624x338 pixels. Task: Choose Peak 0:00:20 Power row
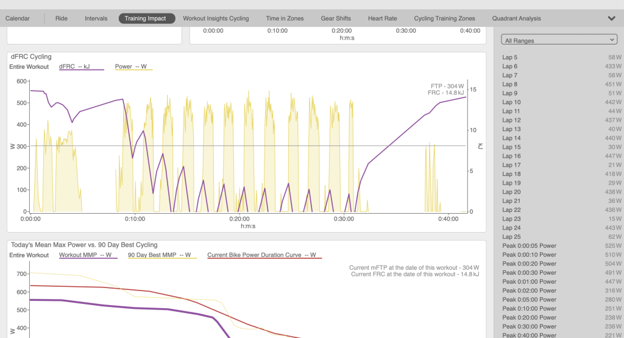561,264
